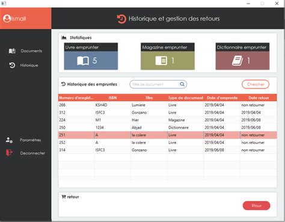Click the history clock icon in header
The image size is (285, 222).
point(121,19)
